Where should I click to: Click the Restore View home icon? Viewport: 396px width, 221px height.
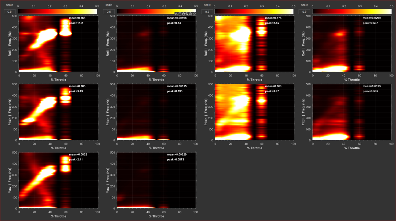point(194,14)
